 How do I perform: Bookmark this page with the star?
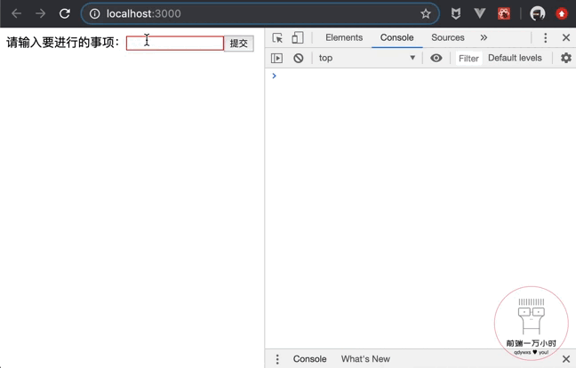click(426, 13)
